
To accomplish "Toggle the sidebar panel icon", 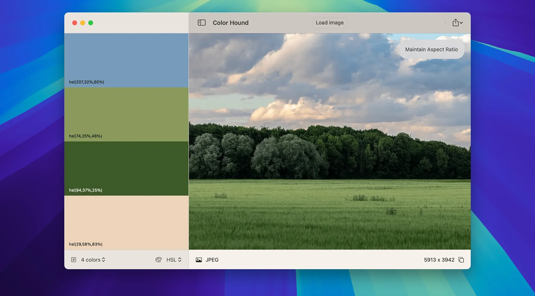I will tap(201, 23).
